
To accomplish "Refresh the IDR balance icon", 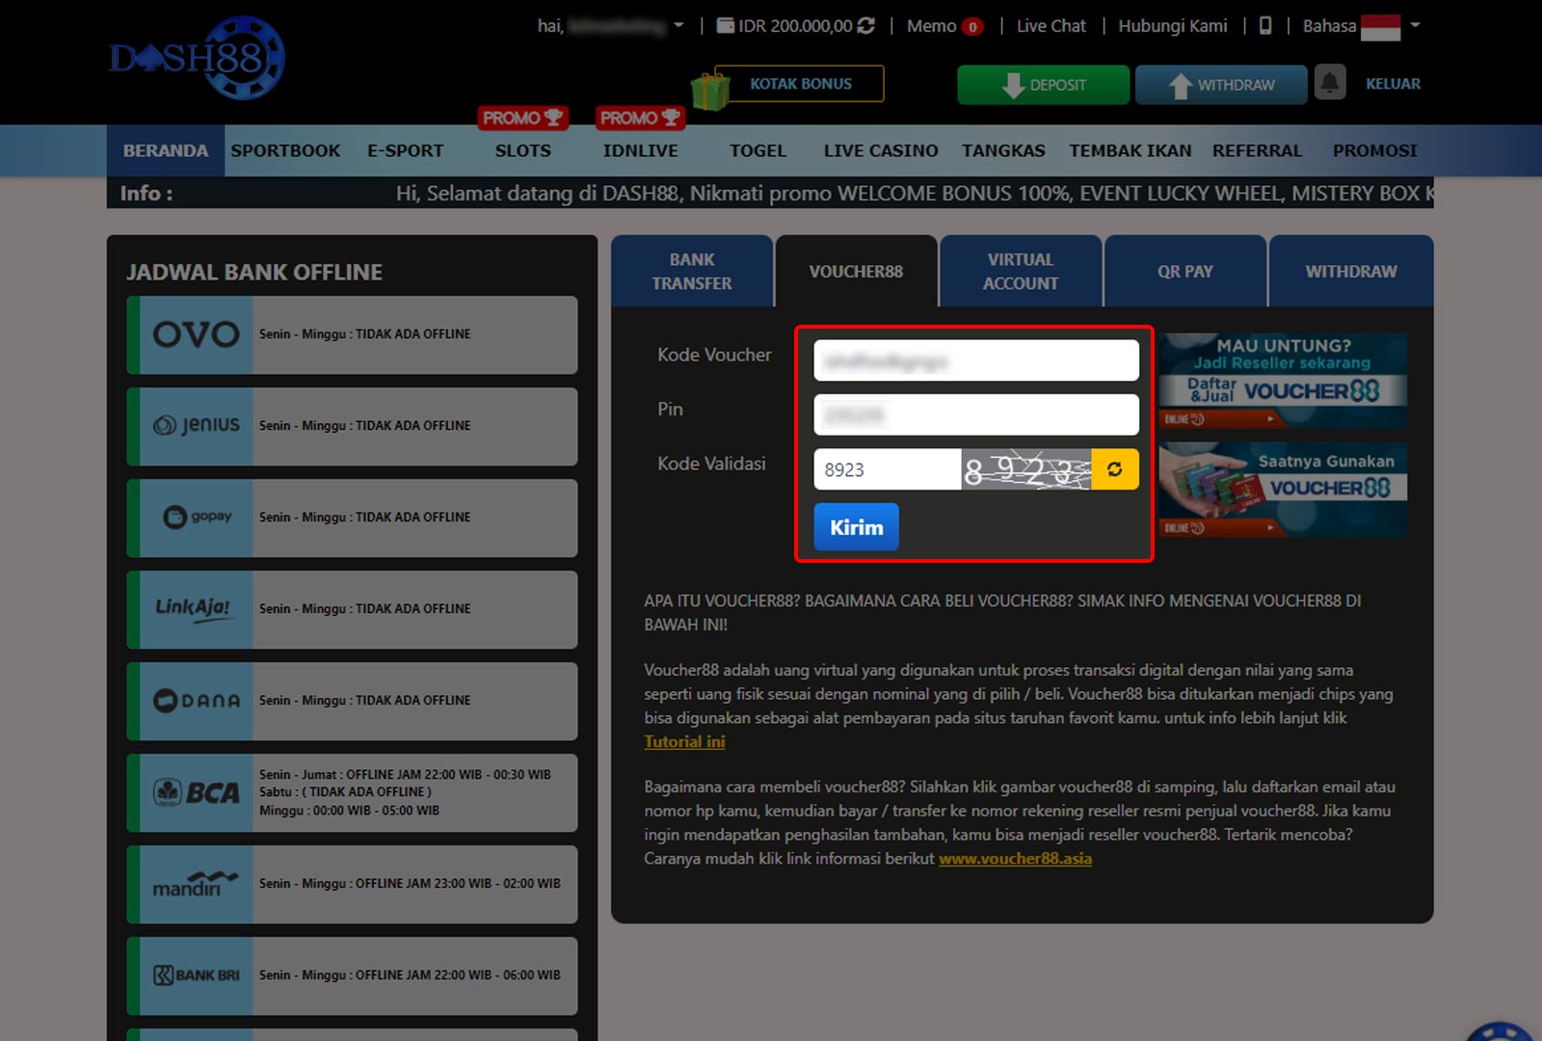I will tap(866, 26).
